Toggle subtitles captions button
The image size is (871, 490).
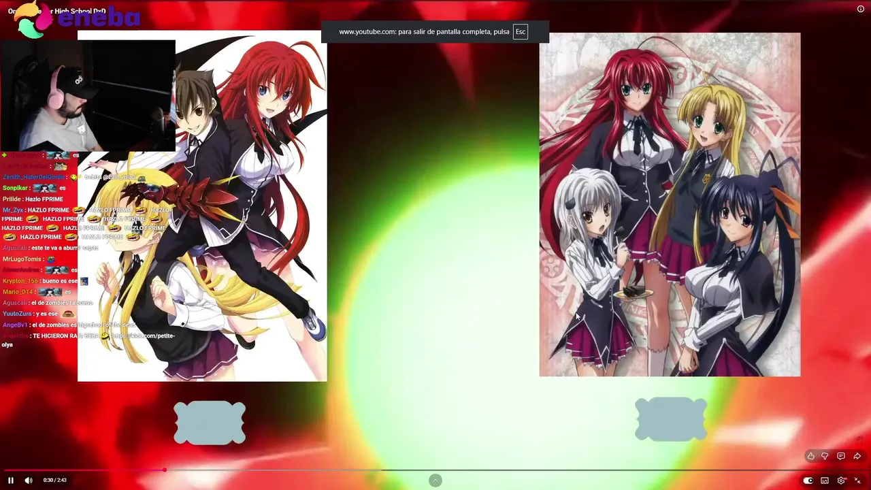point(825,480)
